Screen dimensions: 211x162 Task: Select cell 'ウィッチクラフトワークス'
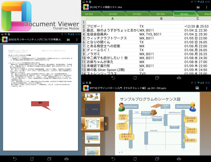coord(113,38)
